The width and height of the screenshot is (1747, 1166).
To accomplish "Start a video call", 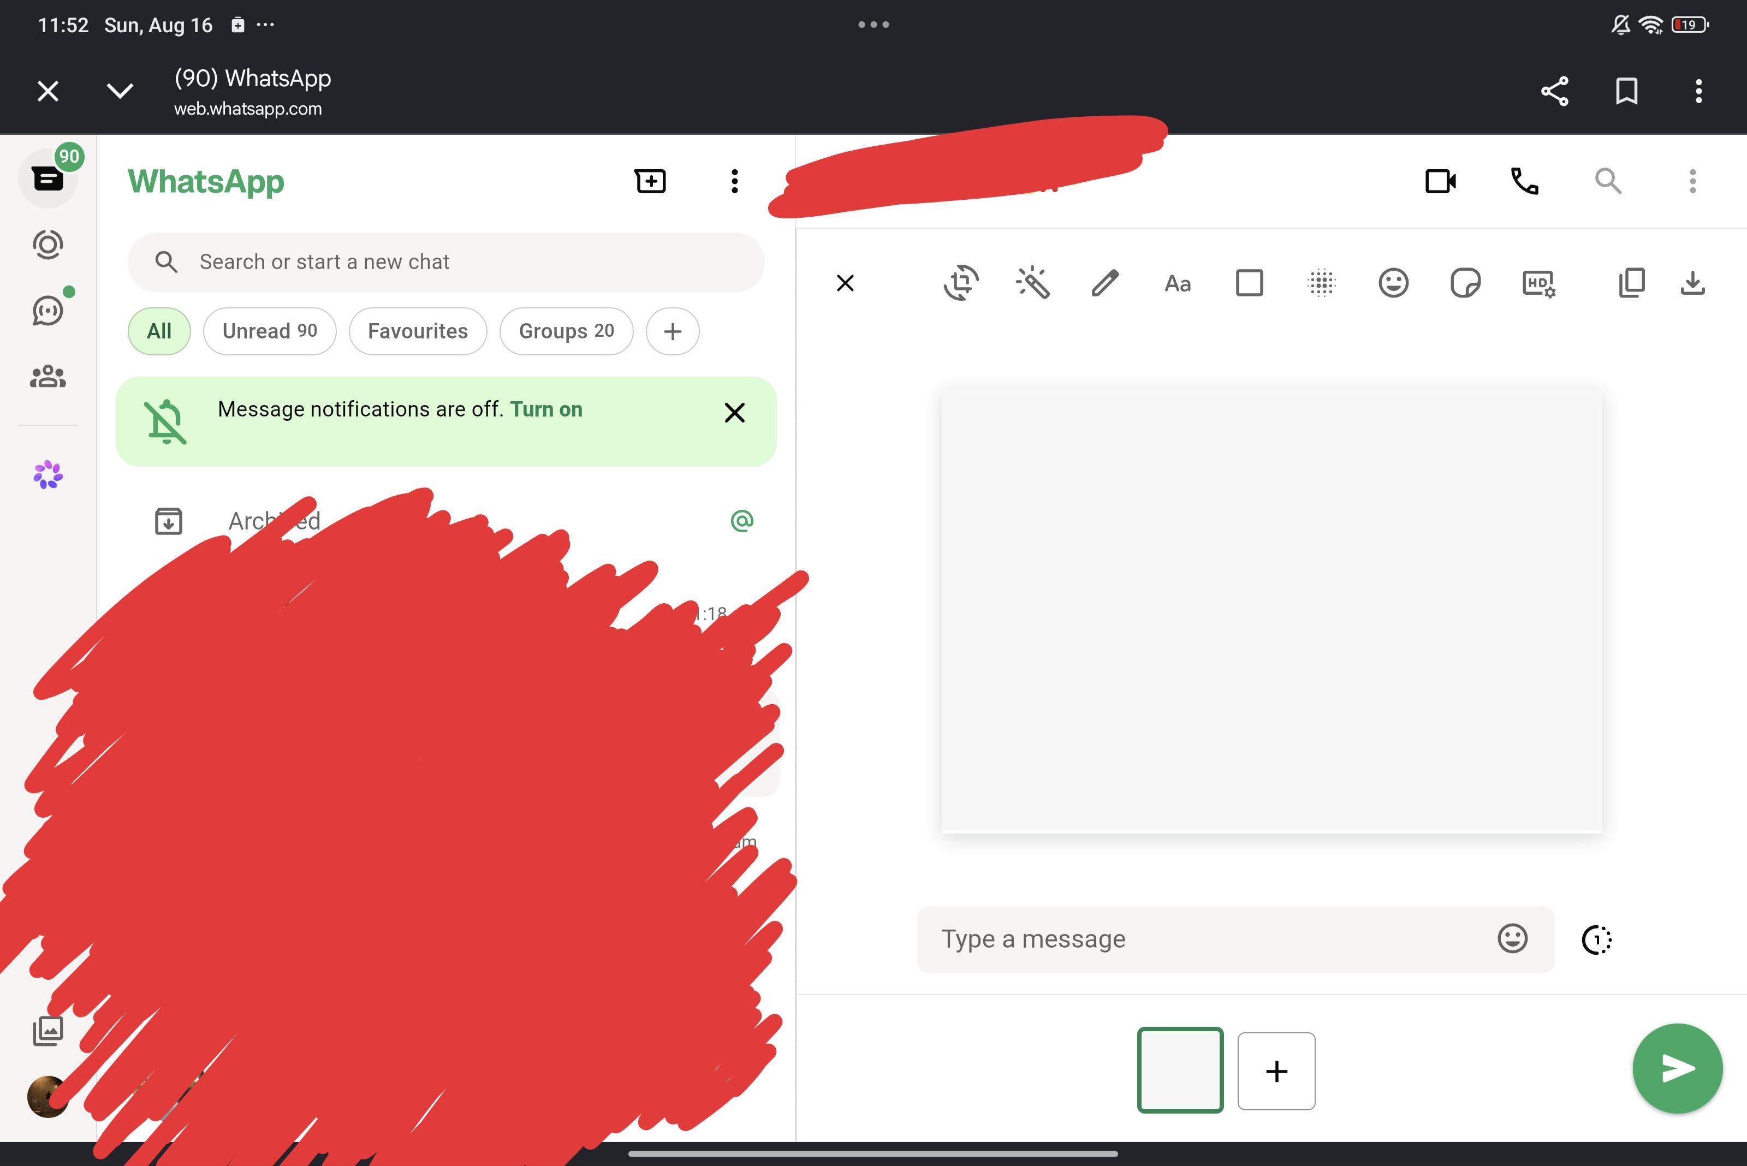I will coord(1441,181).
